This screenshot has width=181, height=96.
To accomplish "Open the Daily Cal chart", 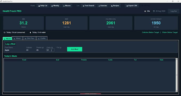I will pyautogui.click(x=43, y=6).
